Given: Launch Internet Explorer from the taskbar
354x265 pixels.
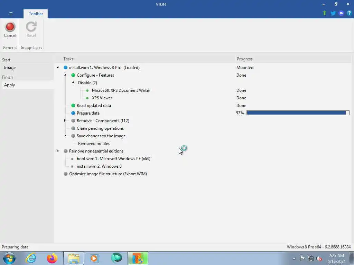Looking at the screenshot, I should click(31, 258).
